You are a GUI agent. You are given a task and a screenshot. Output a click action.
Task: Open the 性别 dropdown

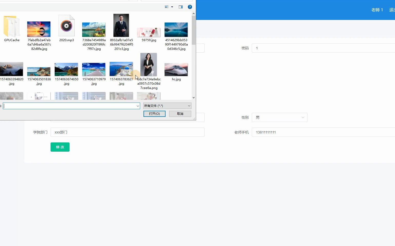[x=280, y=117]
